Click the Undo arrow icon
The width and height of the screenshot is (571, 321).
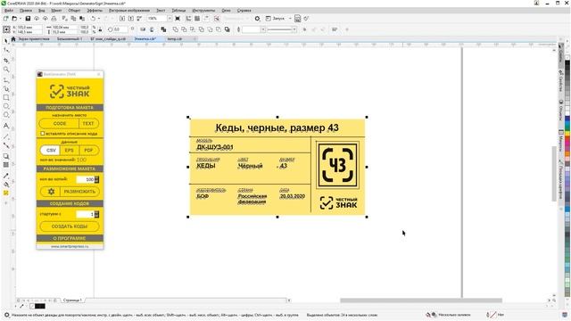point(93,18)
